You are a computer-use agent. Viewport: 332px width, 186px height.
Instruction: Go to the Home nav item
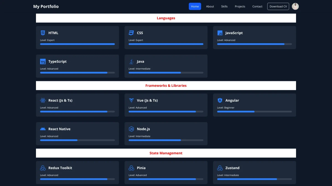click(x=195, y=6)
